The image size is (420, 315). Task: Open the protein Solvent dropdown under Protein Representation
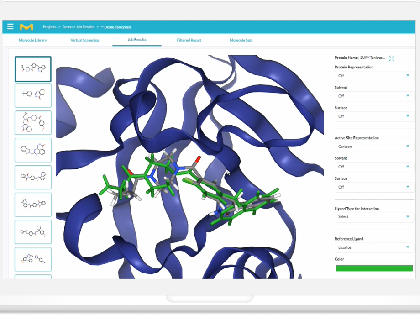coord(374,96)
